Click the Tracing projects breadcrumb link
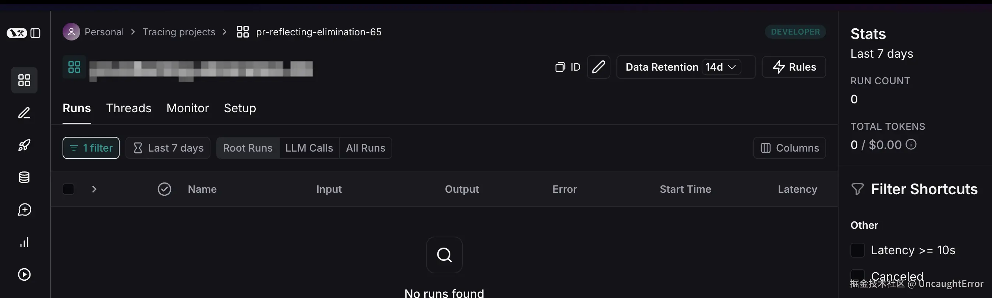 pyautogui.click(x=179, y=32)
